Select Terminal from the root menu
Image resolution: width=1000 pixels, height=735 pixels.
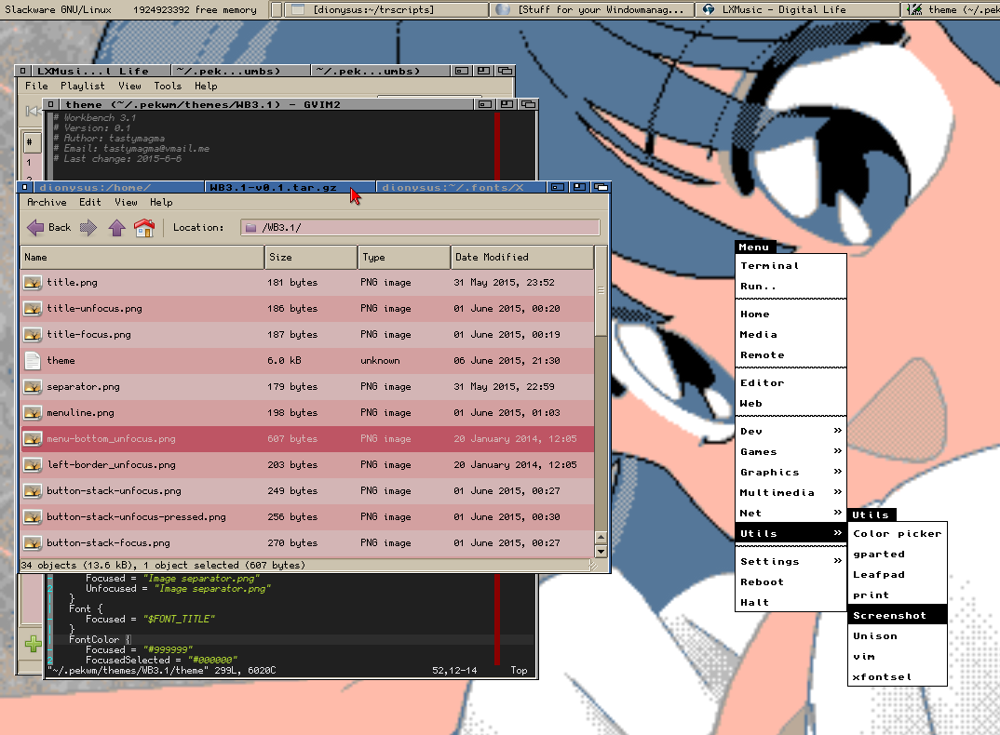point(791,266)
